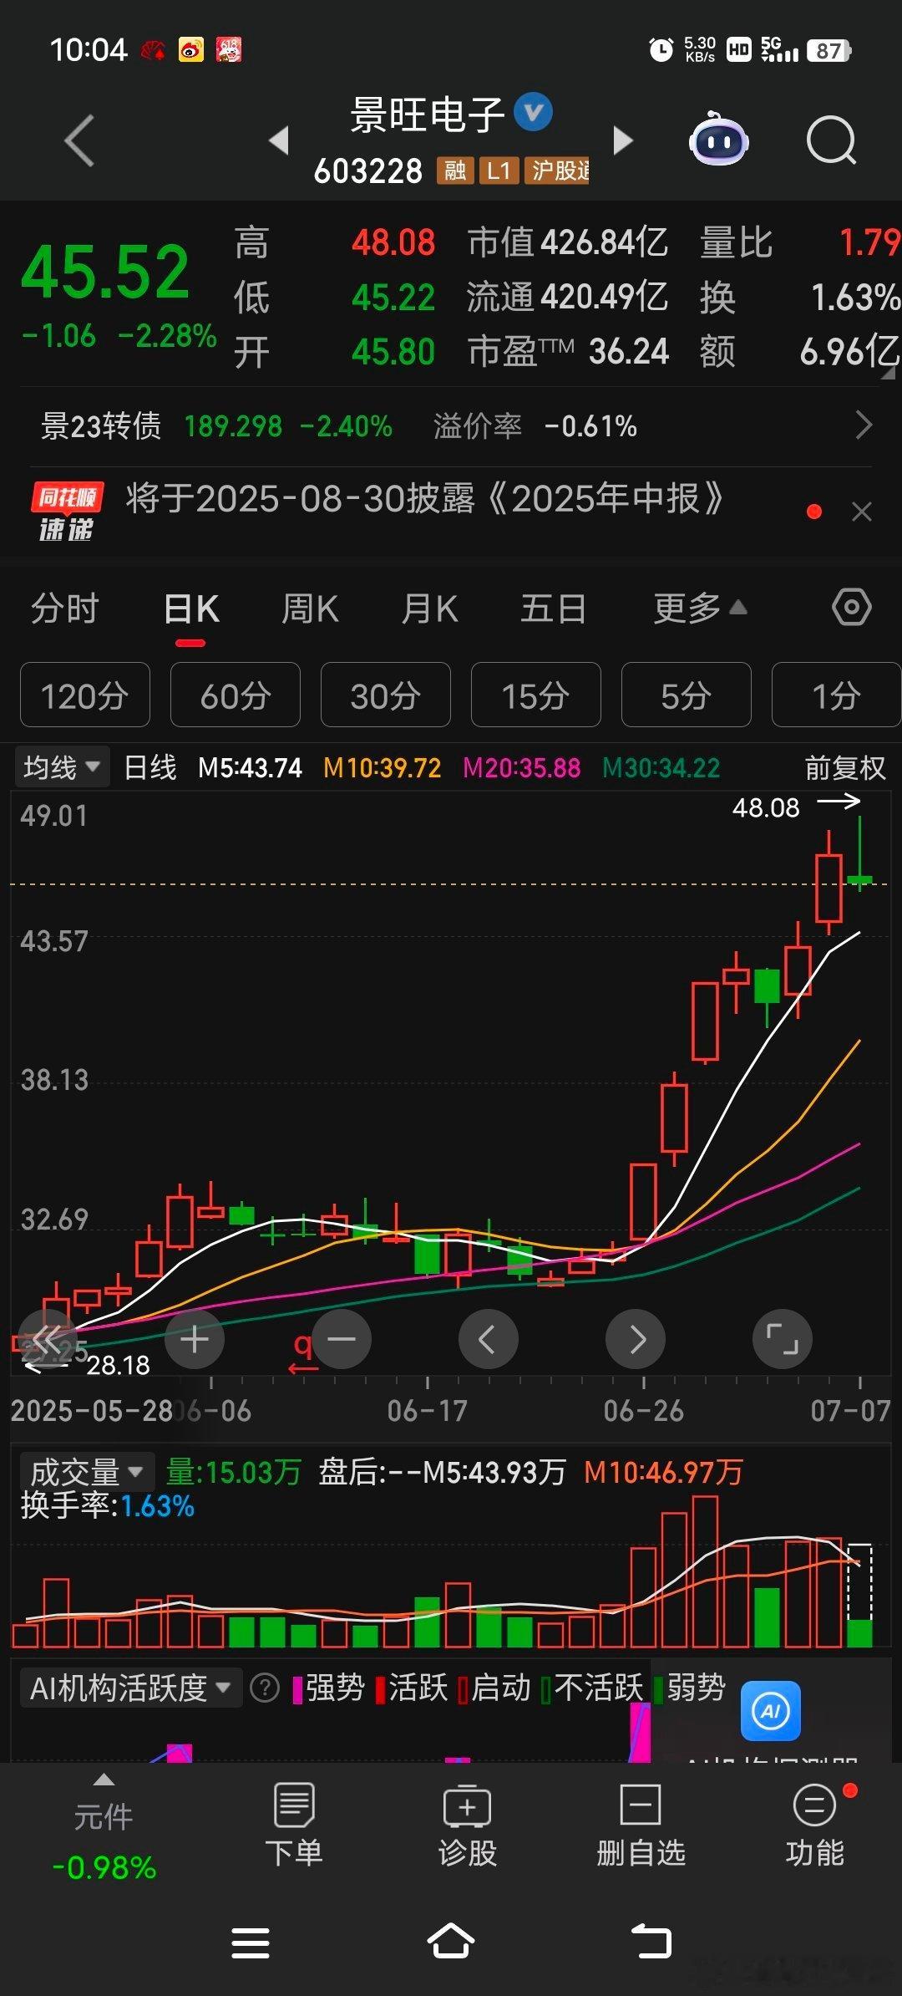The height and width of the screenshot is (1996, 902).
Task: Enter fullscreen landscape chart mode
Action: click(x=783, y=1339)
